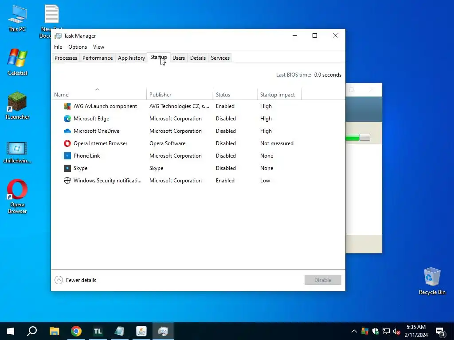Show hidden tray icons chevron

pyautogui.click(x=354, y=331)
